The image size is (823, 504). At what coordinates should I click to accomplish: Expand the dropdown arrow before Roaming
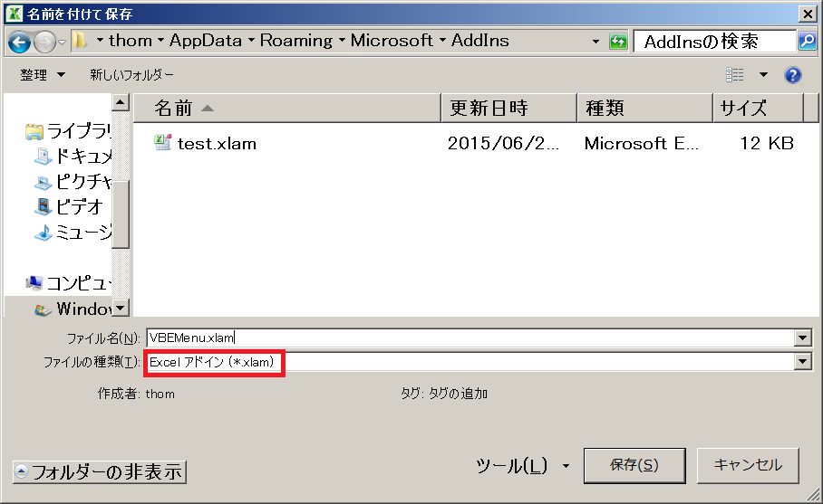click(x=251, y=41)
